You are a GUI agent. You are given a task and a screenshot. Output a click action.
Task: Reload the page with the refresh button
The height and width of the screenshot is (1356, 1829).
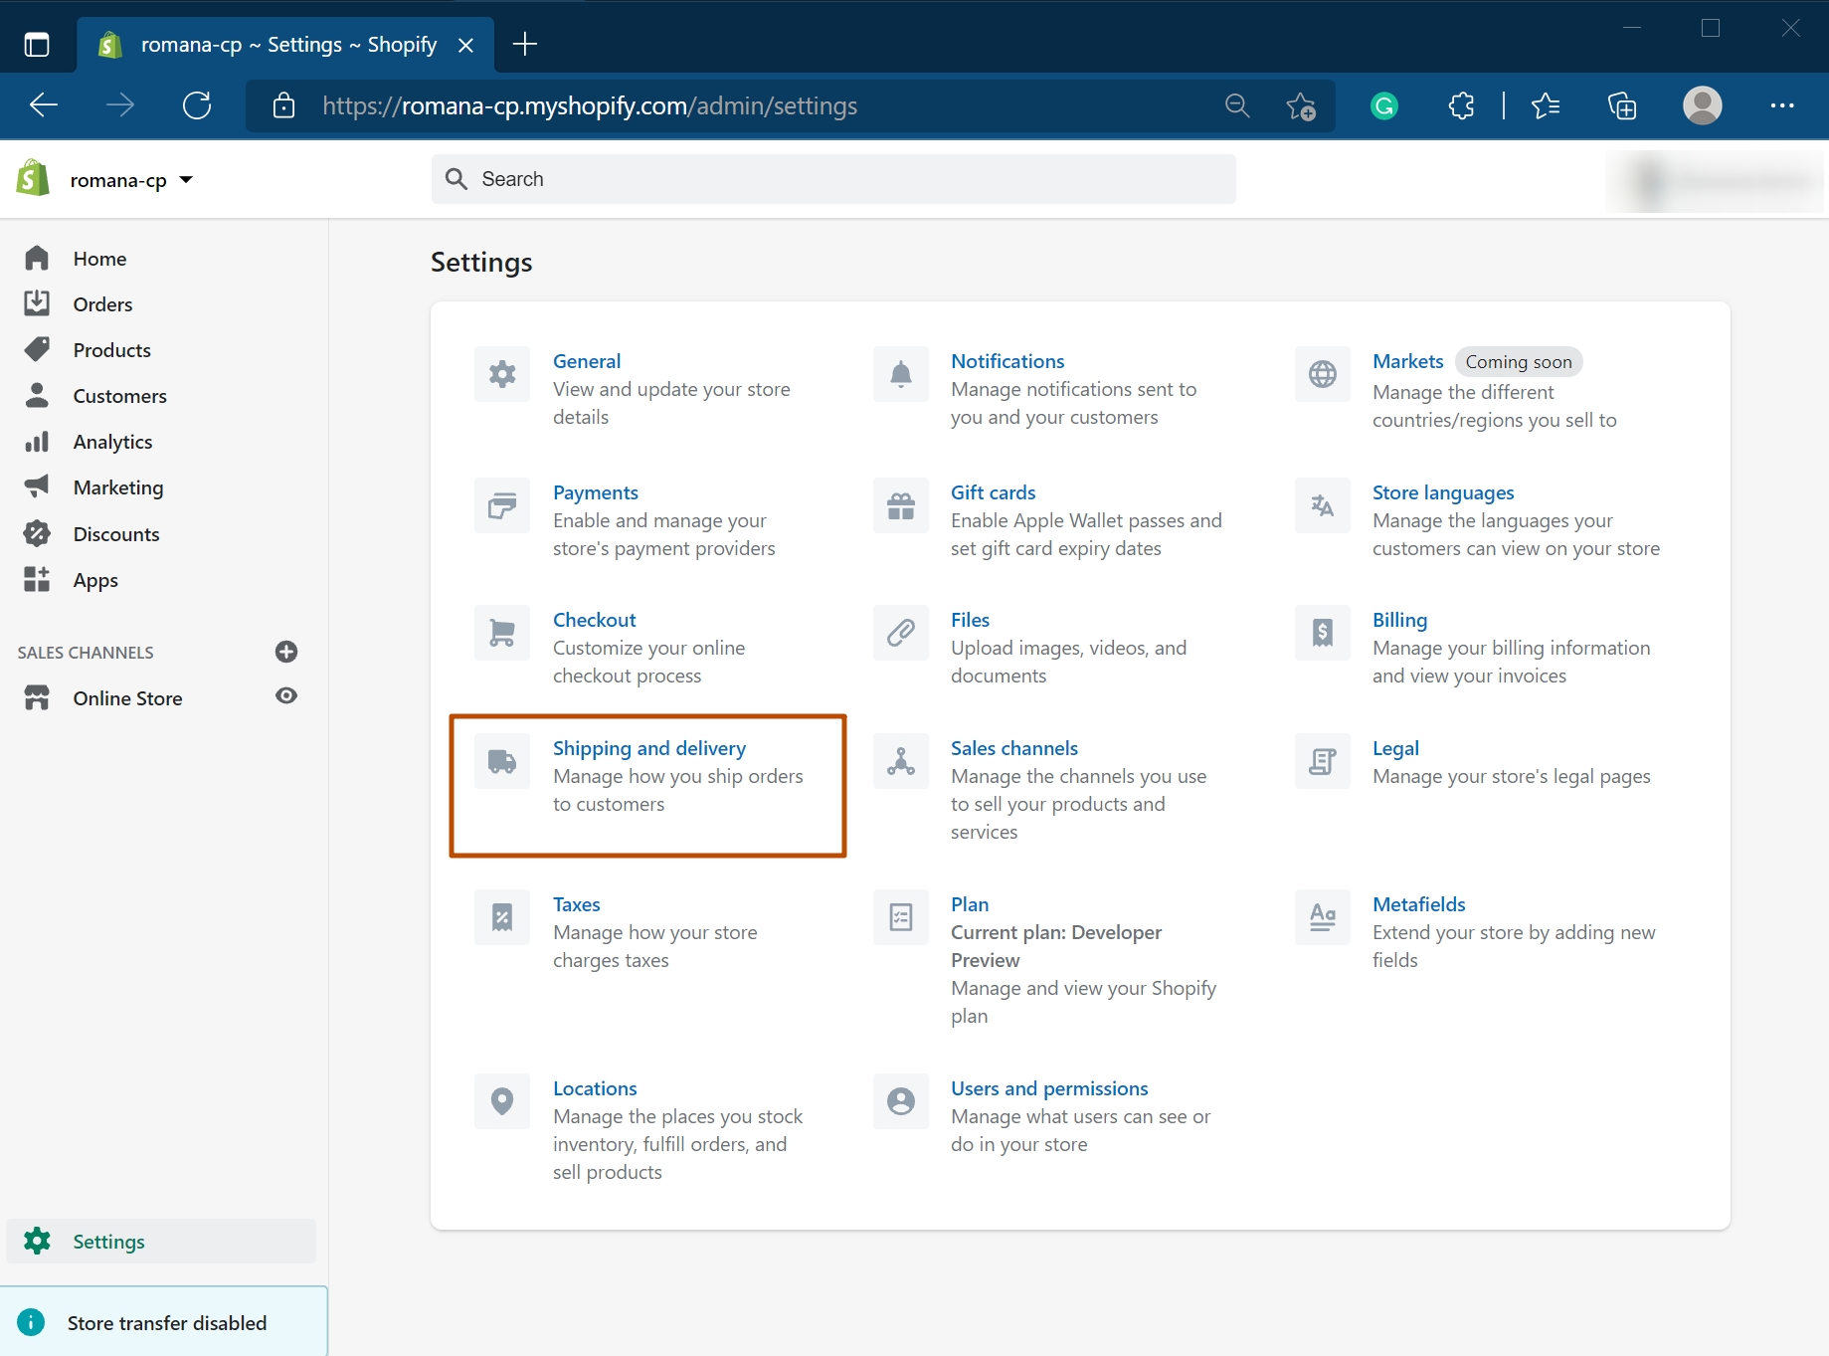pos(197,105)
